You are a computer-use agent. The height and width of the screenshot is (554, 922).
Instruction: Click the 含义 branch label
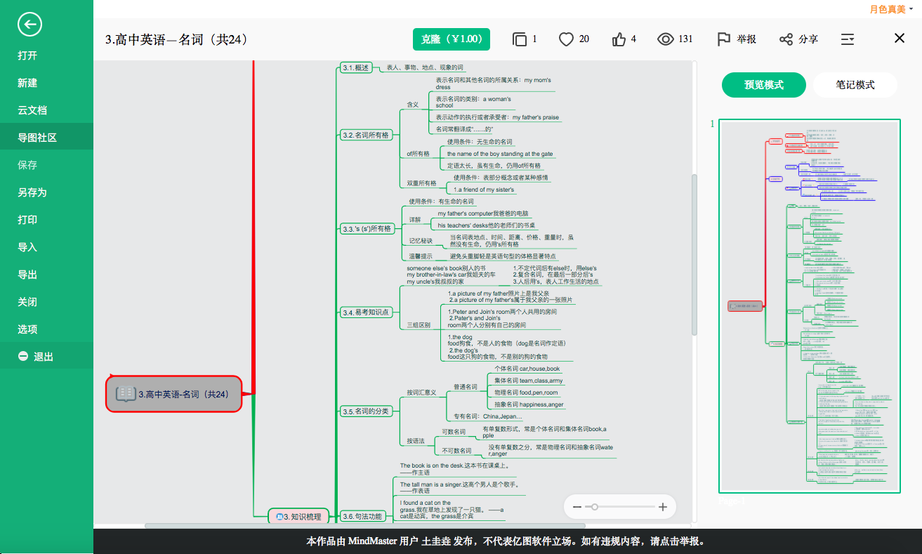coord(413,105)
